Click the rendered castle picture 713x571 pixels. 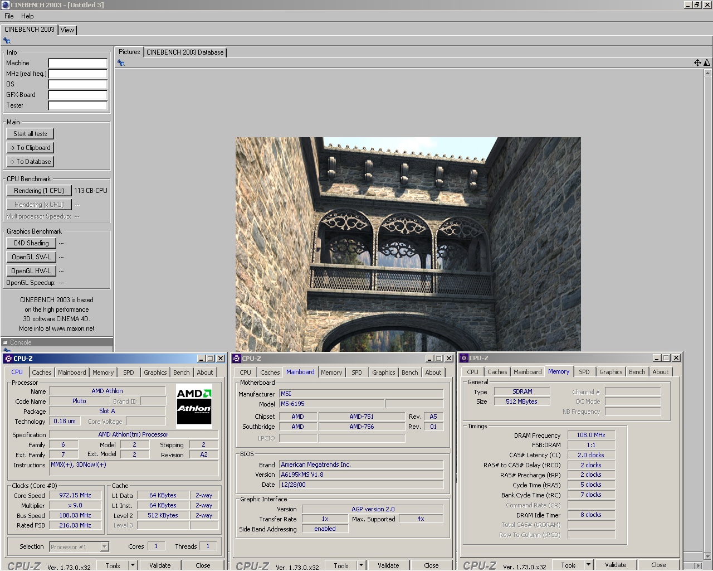408,244
